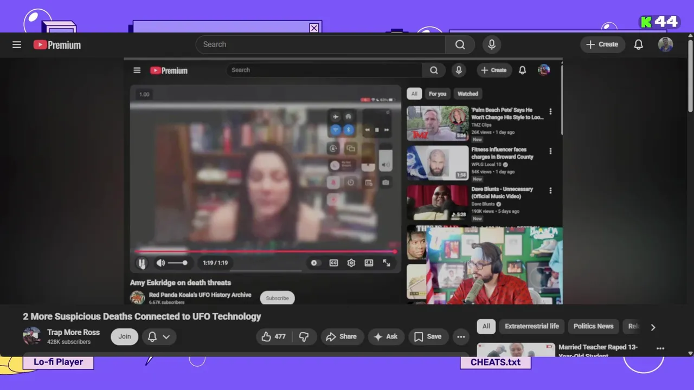Toggle the blue Wi-Fi control center button

(335, 130)
